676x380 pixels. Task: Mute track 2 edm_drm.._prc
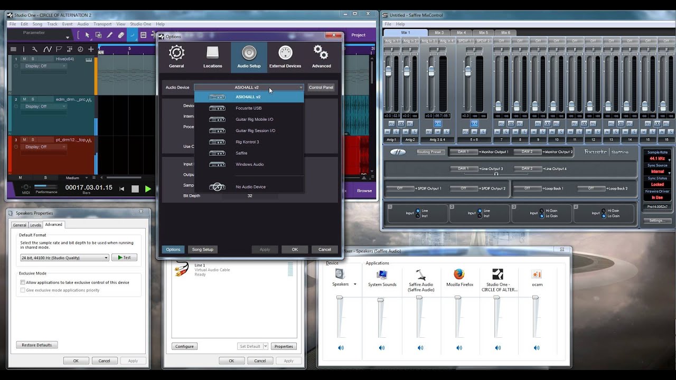tap(24, 99)
